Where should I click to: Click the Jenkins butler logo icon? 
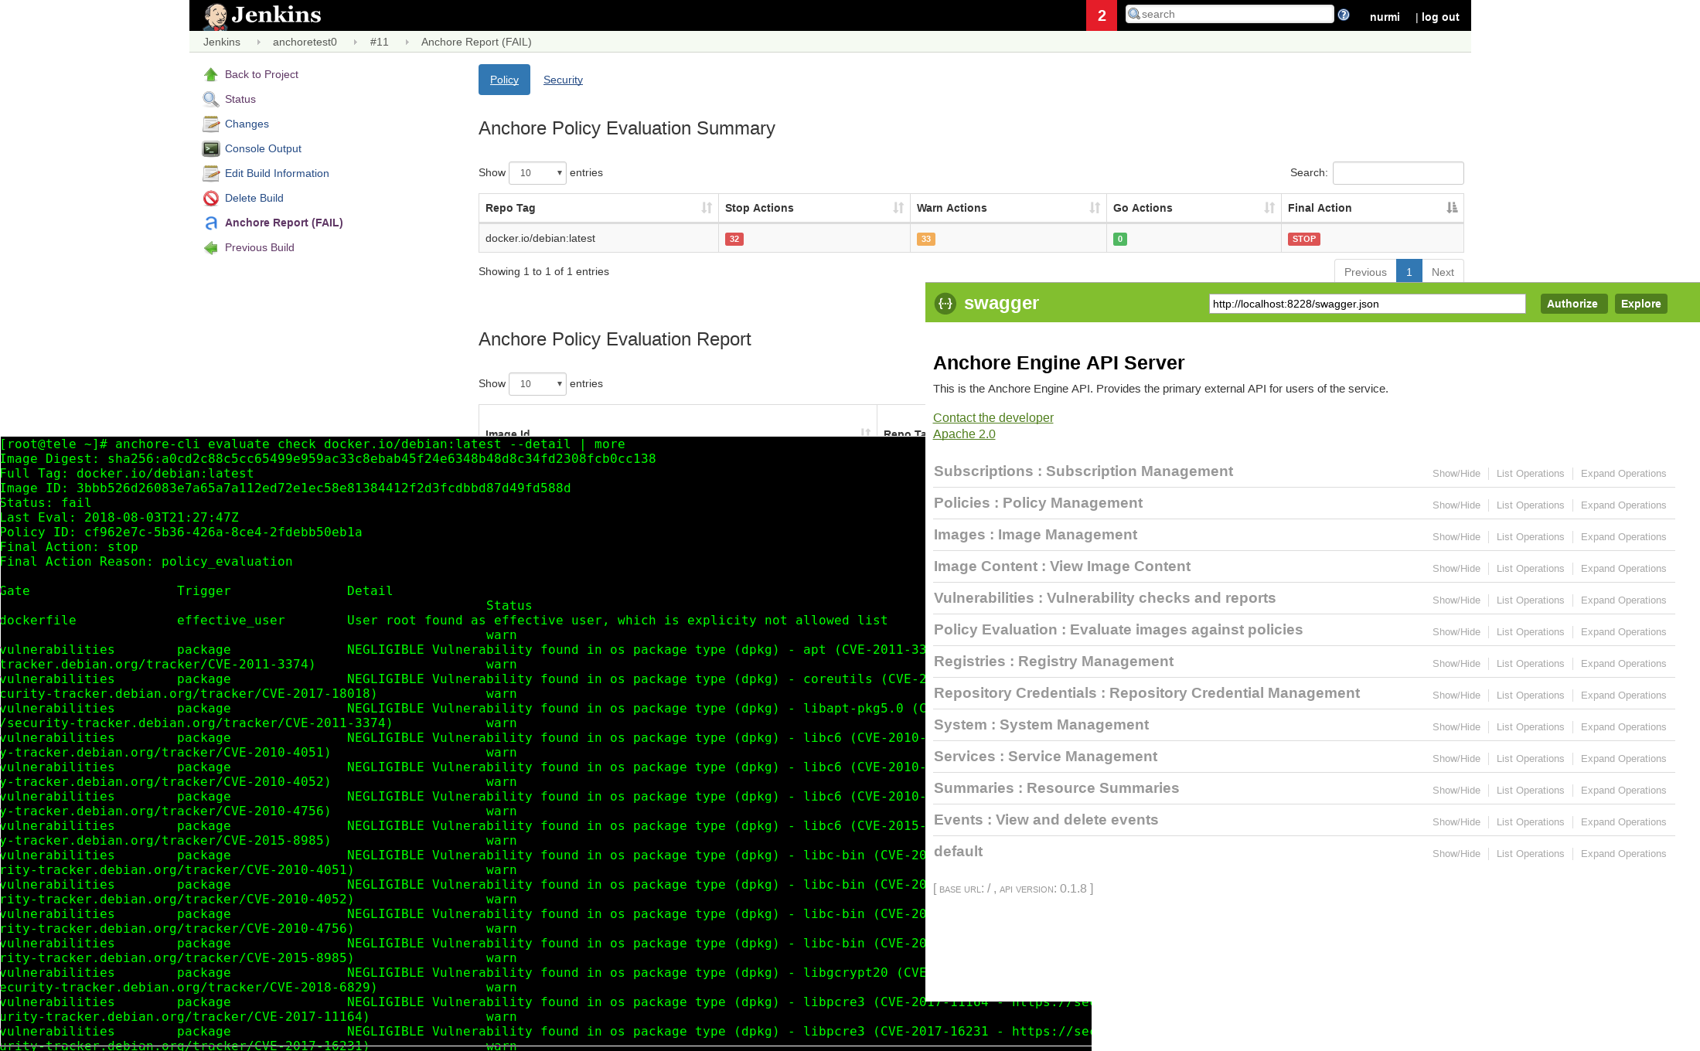(x=216, y=15)
